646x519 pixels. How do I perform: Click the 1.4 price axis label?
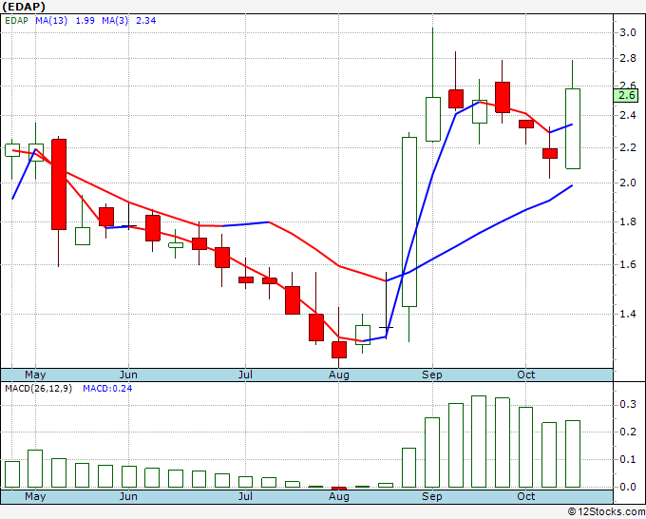point(627,314)
